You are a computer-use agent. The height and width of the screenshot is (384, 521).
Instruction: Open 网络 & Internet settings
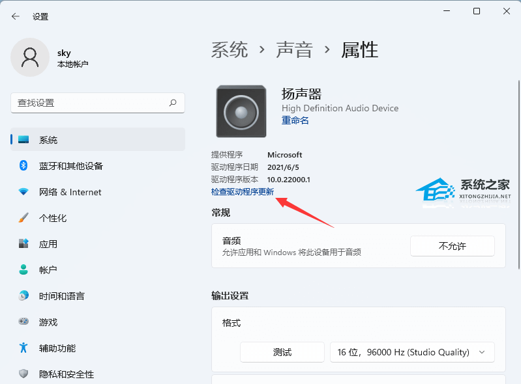tap(98, 191)
